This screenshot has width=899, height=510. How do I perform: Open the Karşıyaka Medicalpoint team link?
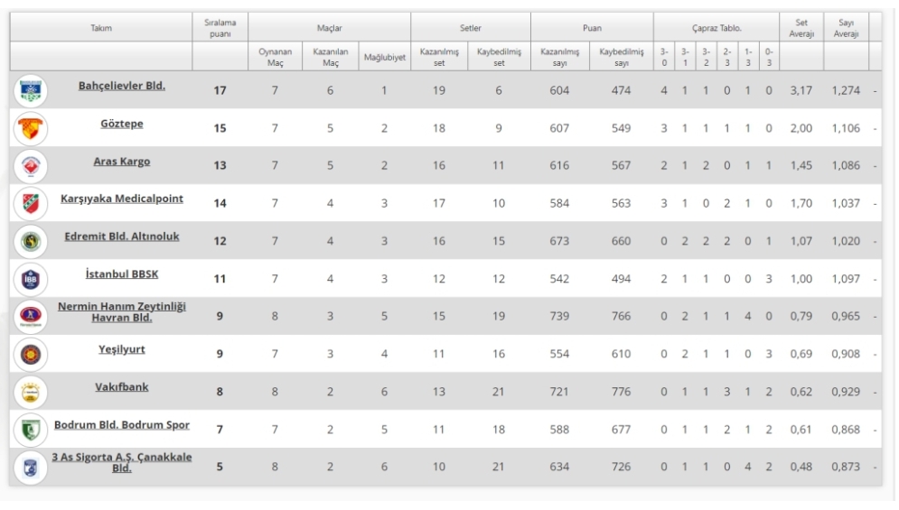click(x=122, y=199)
